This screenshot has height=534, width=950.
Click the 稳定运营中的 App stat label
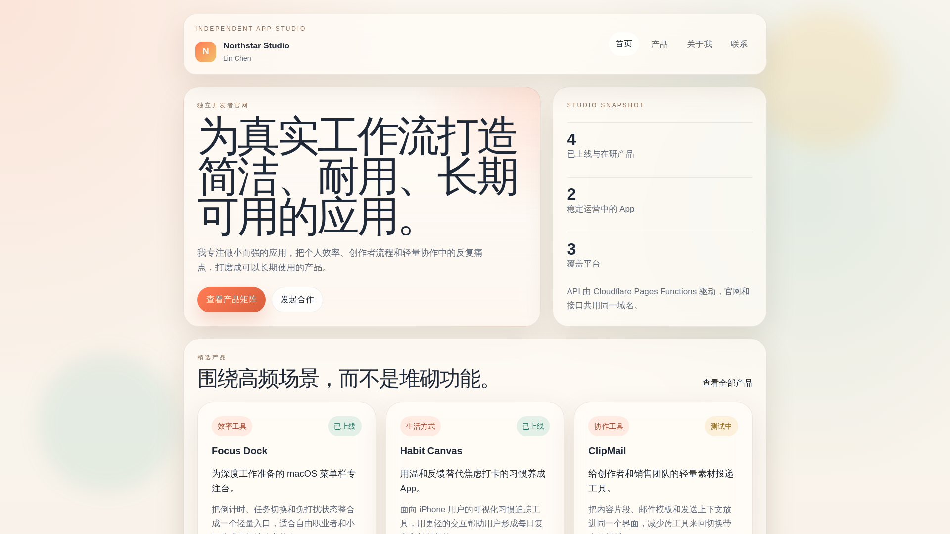point(600,209)
